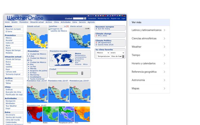Click the go icon in Su clima favorito
This screenshot has height=125, width=200.
click(123, 56)
